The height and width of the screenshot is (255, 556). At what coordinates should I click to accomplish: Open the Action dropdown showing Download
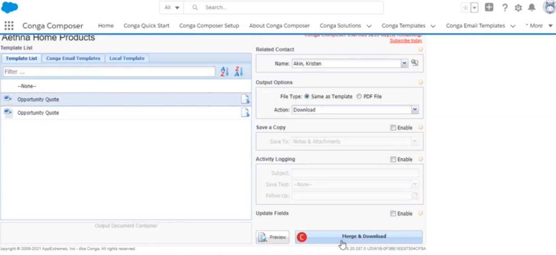(x=414, y=109)
